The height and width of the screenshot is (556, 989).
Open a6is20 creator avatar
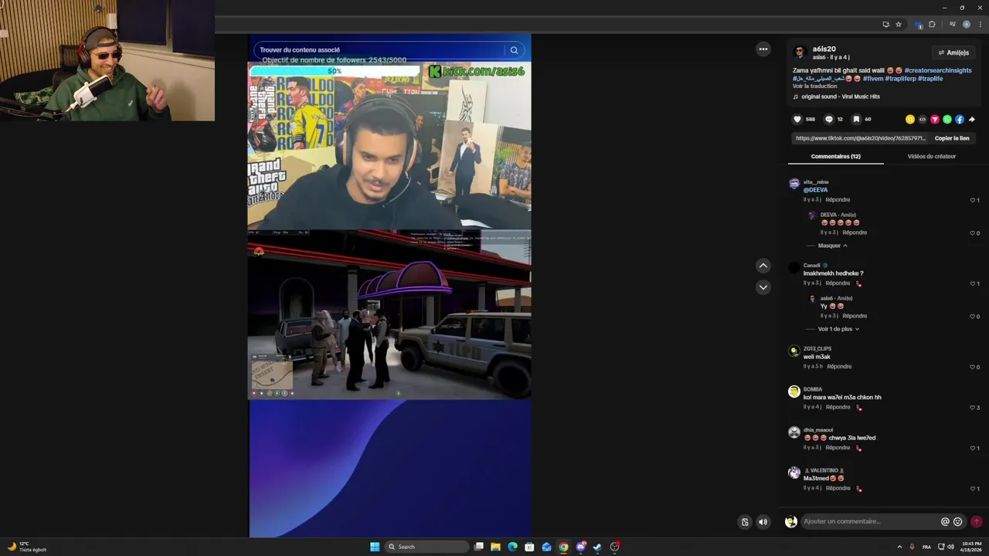tap(800, 52)
